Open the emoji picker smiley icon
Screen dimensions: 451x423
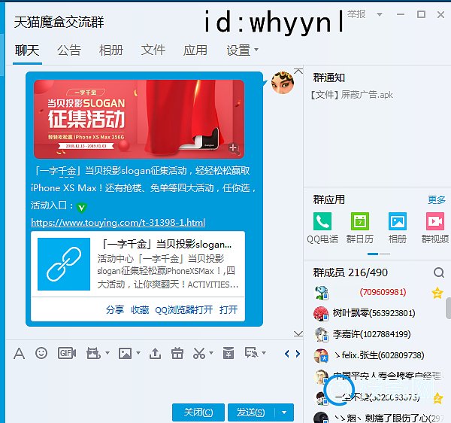pyautogui.click(x=41, y=353)
